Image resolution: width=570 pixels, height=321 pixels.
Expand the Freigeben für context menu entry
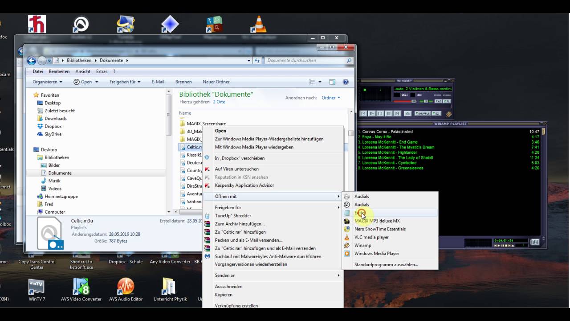click(273, 207)
